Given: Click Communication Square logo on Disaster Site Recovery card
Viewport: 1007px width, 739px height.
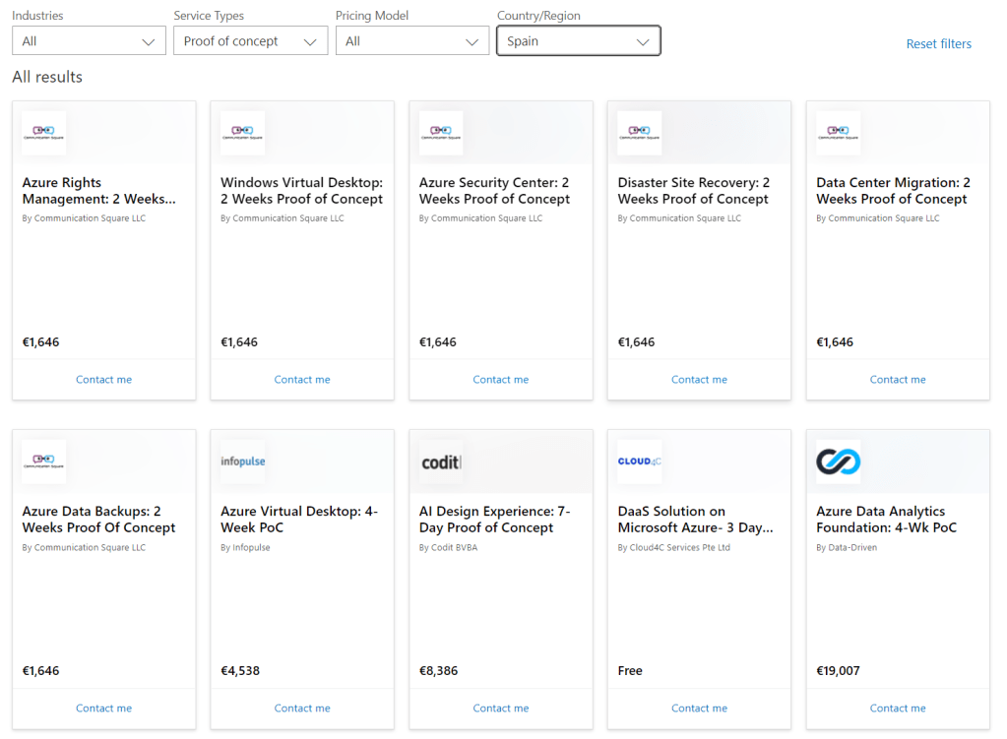Looking at the screenshot, I should click(639, 133).
